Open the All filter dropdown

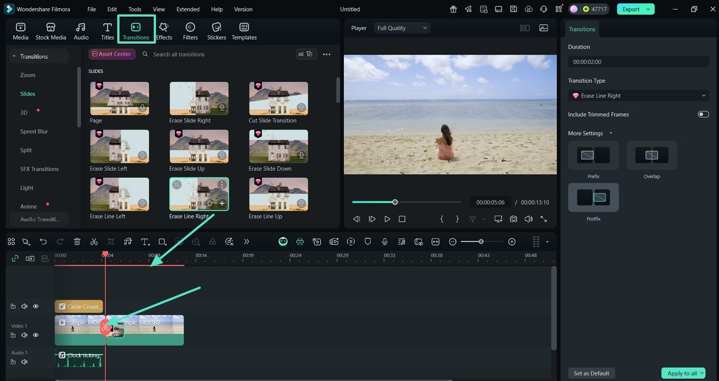[x=305, y=54]
